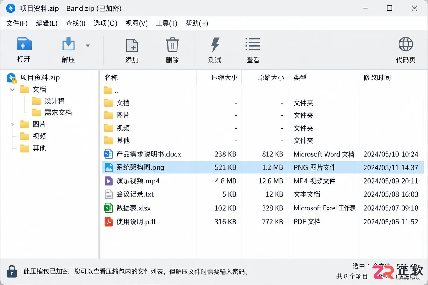Viewport: 428px width, 285px height.
Task: Click the Word icon of 产品需求说明书.docx
Action: point(108,154)
